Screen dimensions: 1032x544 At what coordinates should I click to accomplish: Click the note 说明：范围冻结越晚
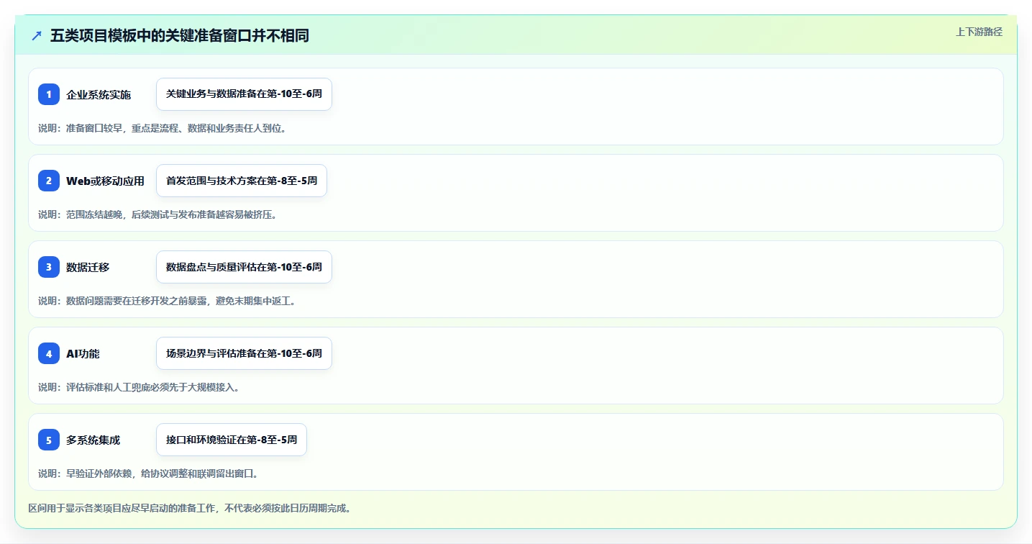tap(157, 214)
